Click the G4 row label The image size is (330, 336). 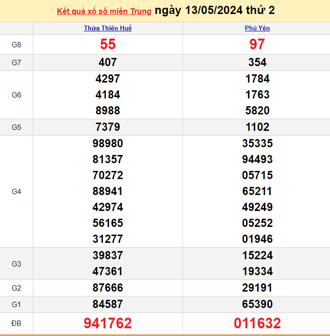point(16,192)
